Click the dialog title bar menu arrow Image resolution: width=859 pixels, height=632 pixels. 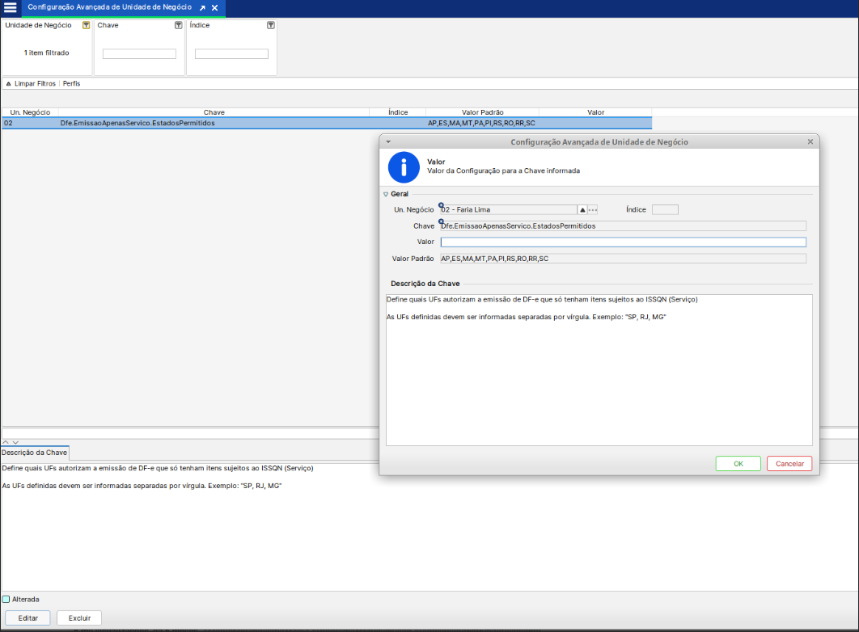pos(388,141)
